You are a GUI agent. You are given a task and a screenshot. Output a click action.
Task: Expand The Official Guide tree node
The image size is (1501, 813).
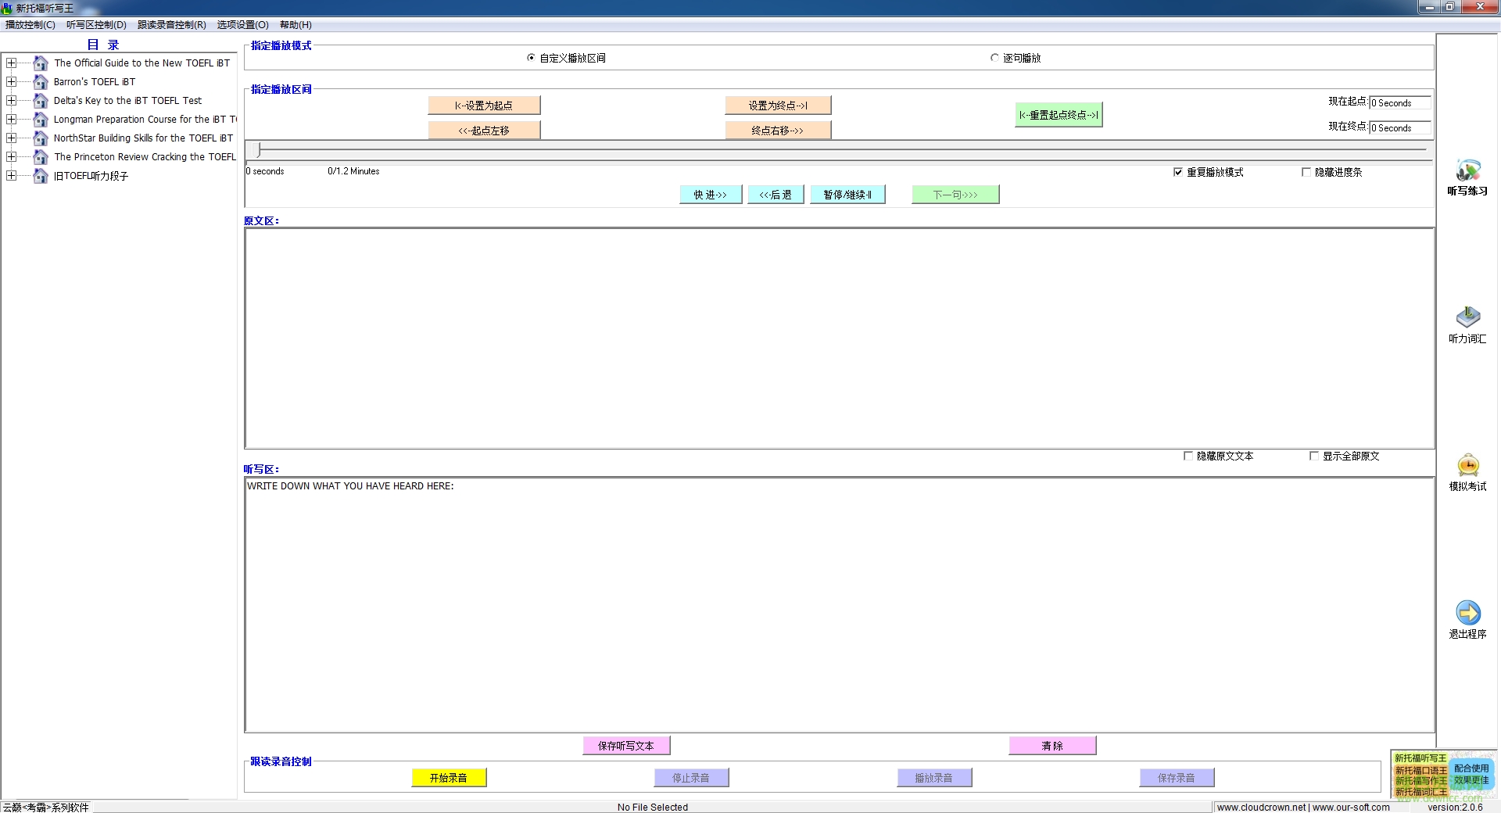coord(12,63)
